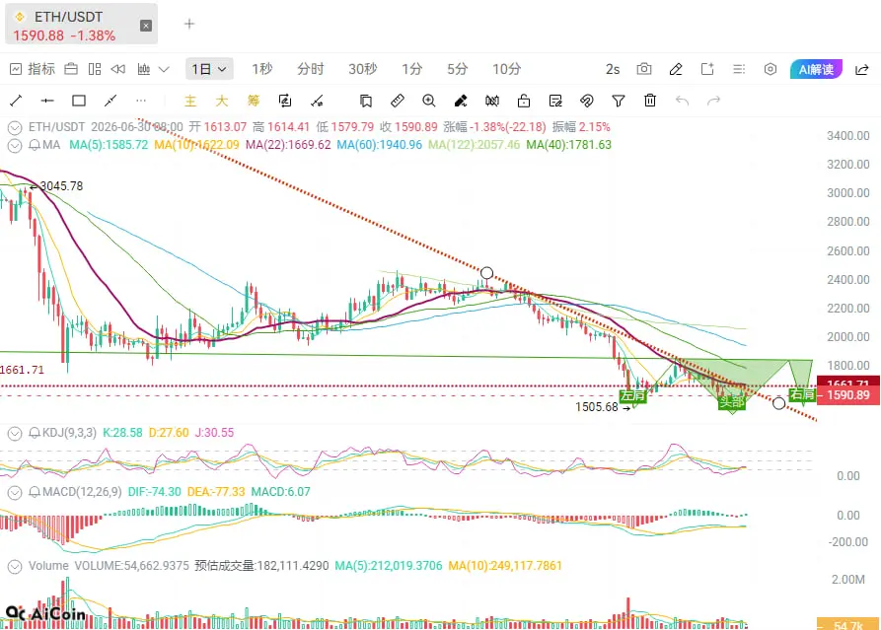Switch to the 分时 timeframe
Image resolution: width=881 pixels, height=630 pixels.
310,69
